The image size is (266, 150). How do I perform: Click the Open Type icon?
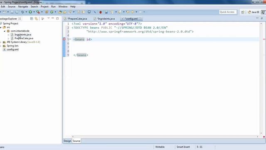60,12
